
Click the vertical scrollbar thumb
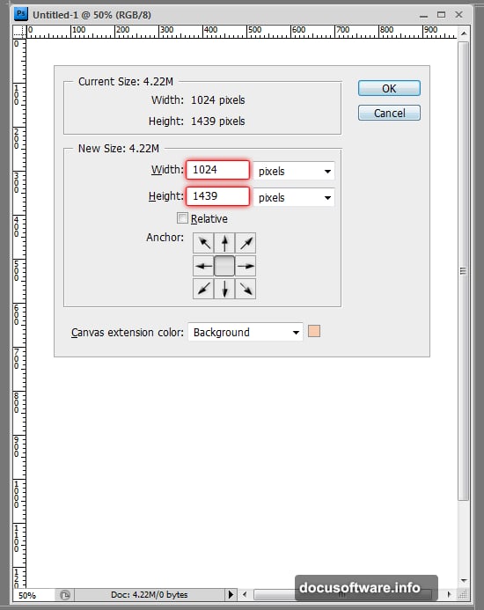463,271
